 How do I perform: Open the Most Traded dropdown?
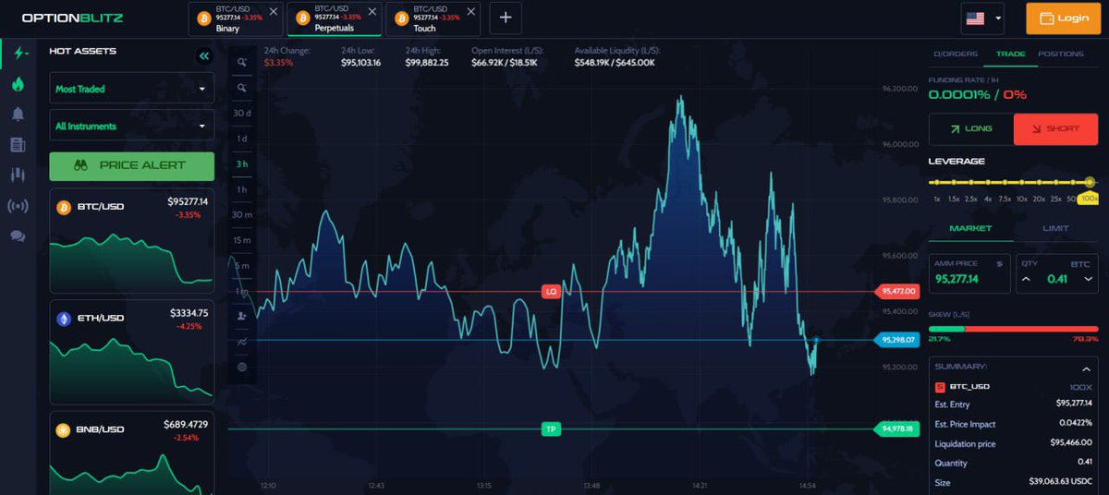tap(131, 89)
